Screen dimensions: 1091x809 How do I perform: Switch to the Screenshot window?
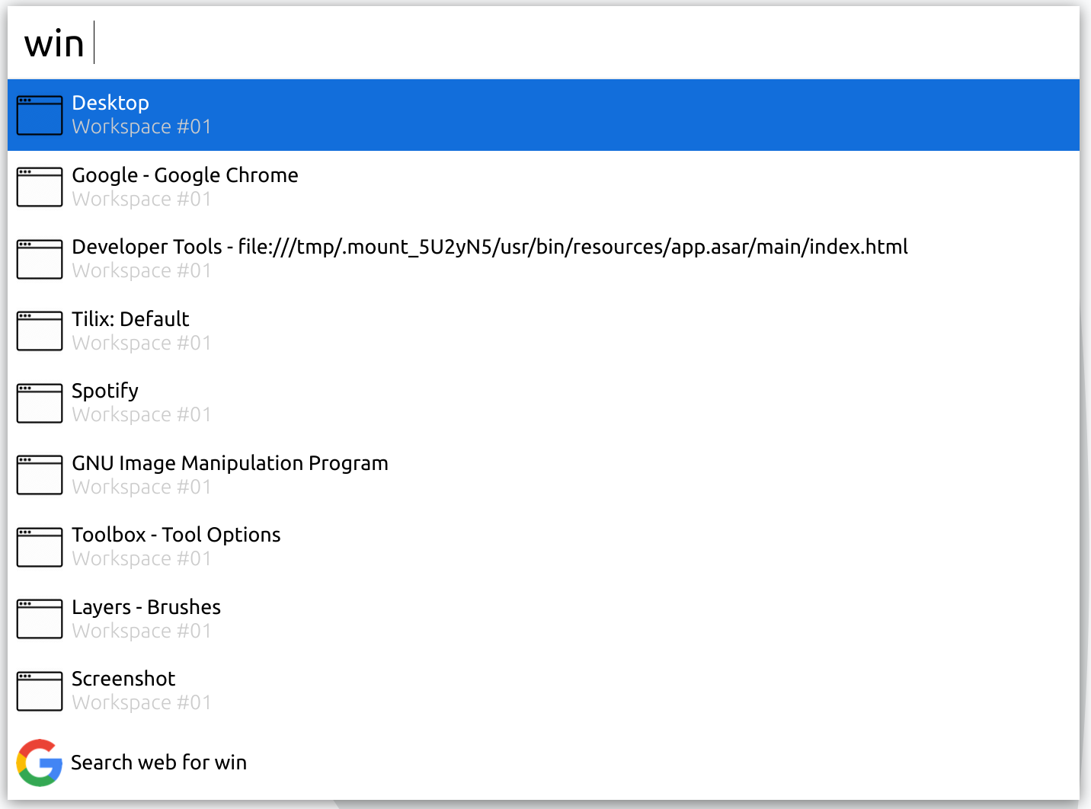(x=543, y=691)
